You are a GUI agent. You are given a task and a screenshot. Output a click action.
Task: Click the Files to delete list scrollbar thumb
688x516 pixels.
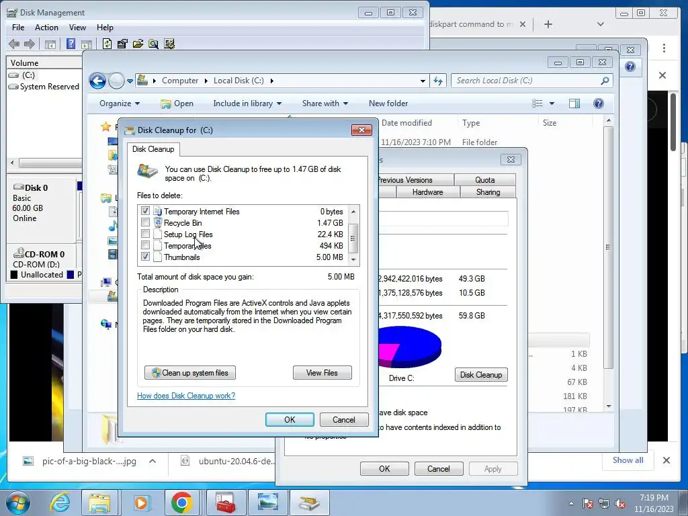(353, 239)
